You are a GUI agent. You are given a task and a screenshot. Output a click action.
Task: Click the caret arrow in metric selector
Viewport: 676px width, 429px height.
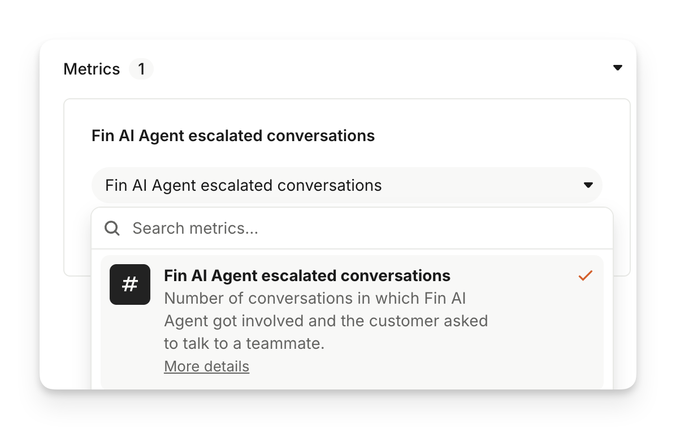coord(588,185)
